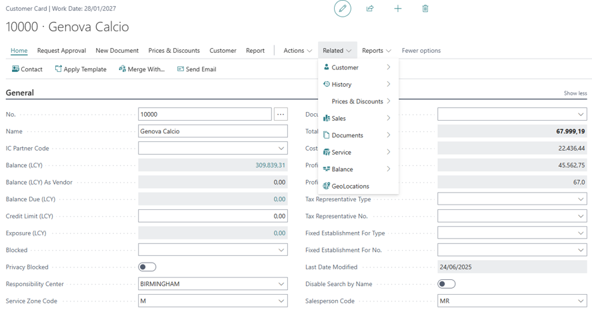
Task: Click the No. input field
Action: point(205,114)
